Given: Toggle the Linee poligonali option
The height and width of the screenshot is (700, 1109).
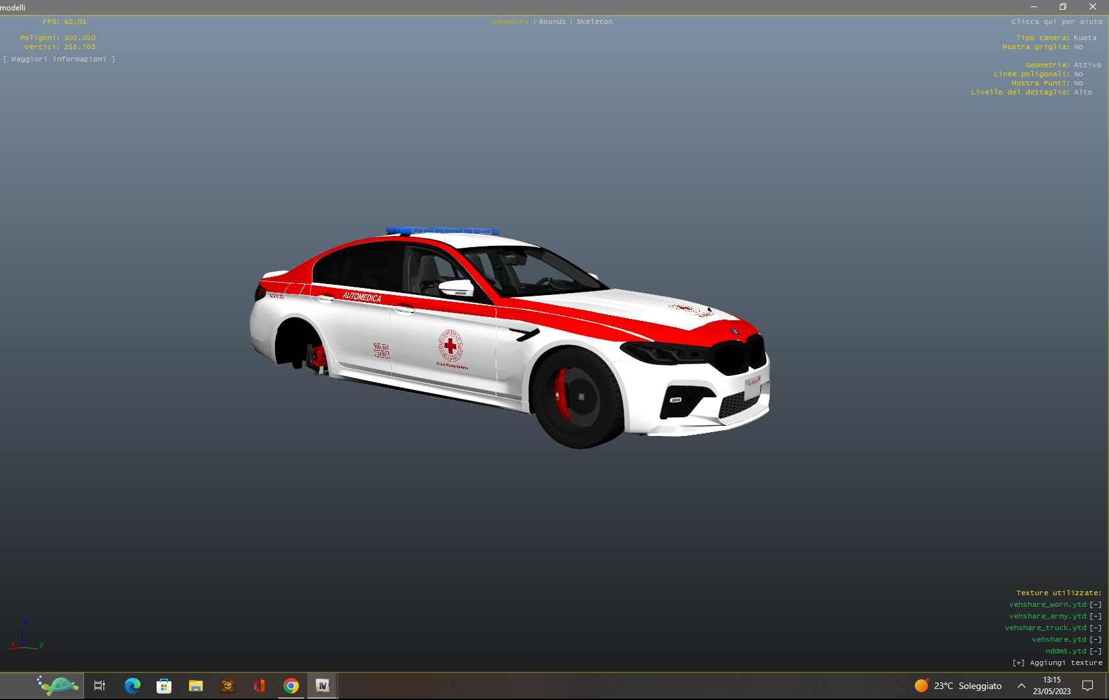Looking at the screenshot, I should point(1078,74).
